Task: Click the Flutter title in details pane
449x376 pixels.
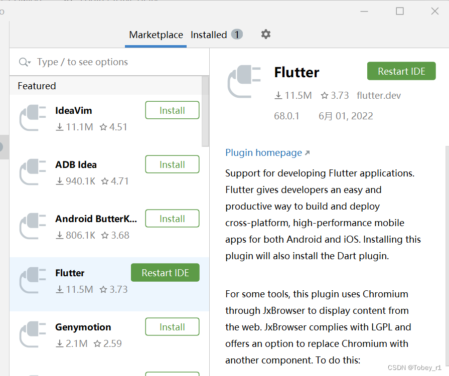Action: [296, 72]
